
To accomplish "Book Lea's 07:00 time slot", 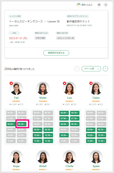I will coord(64,119).
